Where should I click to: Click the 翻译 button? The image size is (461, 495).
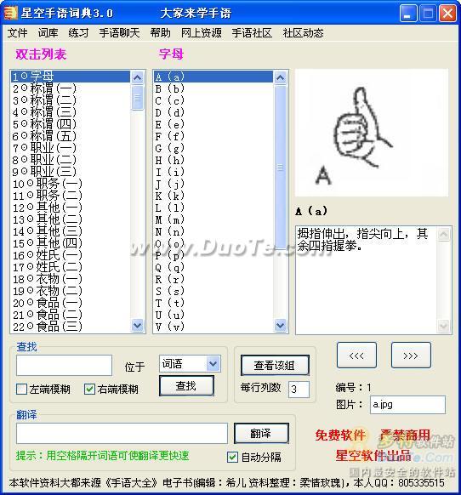261,433
